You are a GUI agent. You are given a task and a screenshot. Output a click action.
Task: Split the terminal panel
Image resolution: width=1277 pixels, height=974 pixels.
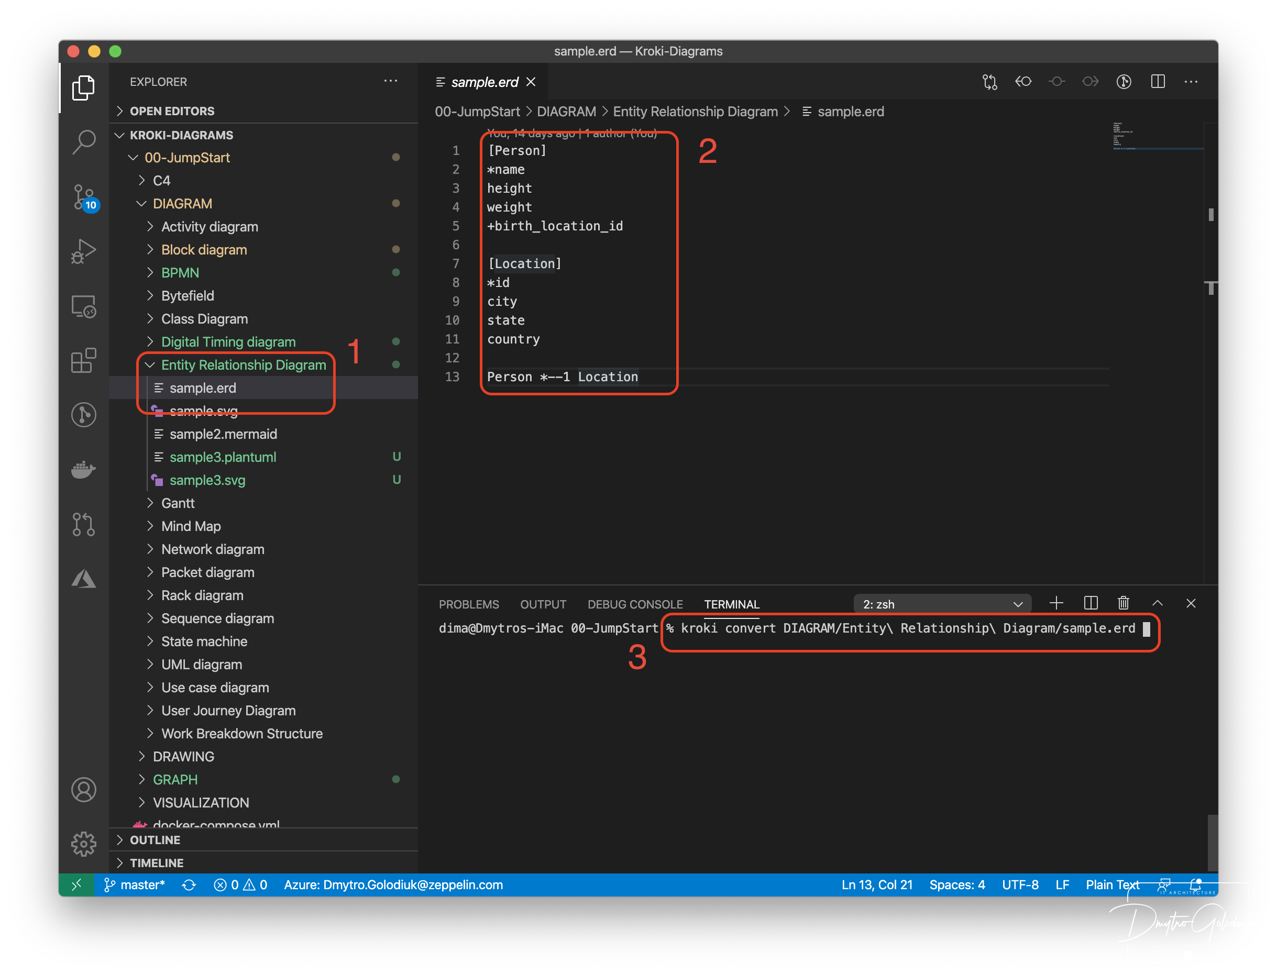click(1090, 603)
